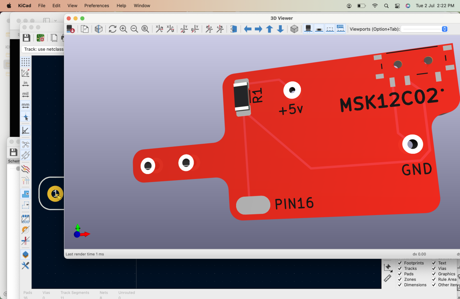The width and height of the screenshot is (460, 299).
Task: Move the board left with blue arrow
Action: click(x=248, y=29)
